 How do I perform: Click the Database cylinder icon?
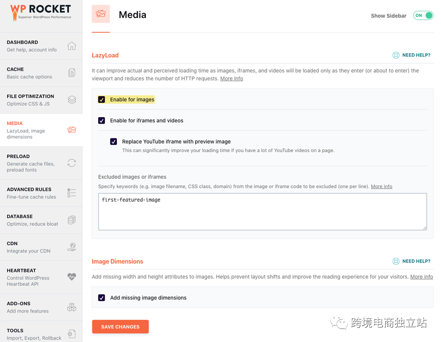(x=72, y=220)
